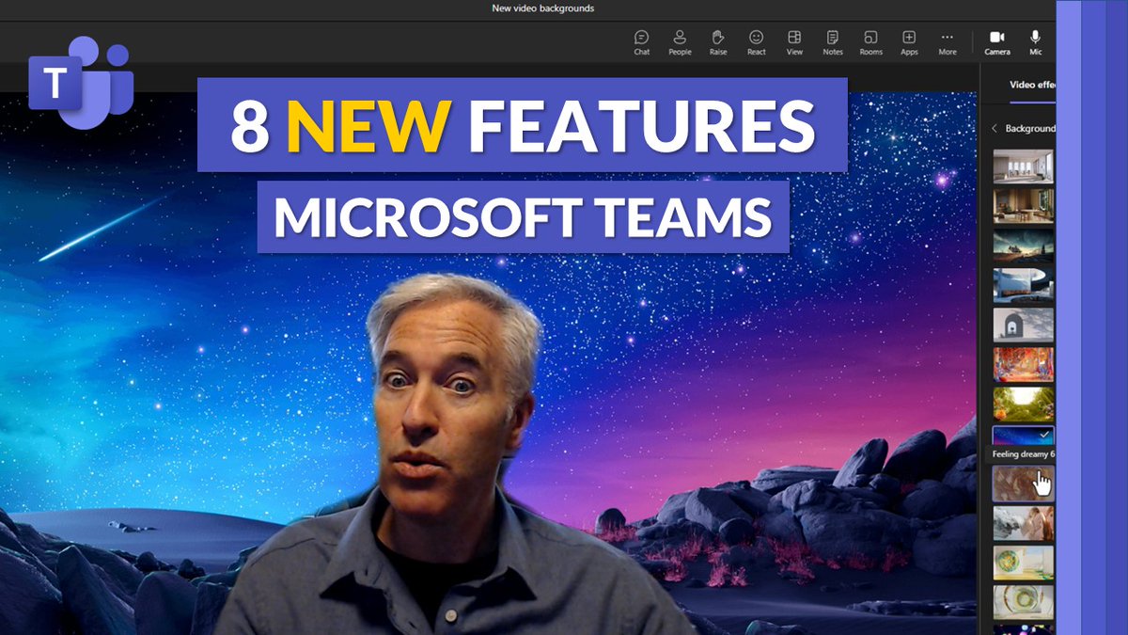Image resolution: width=1128 pixels, height=635 pixels.
Task: Open the Chat panel in the meeting toolbar
Action: (x=642, y=42)
